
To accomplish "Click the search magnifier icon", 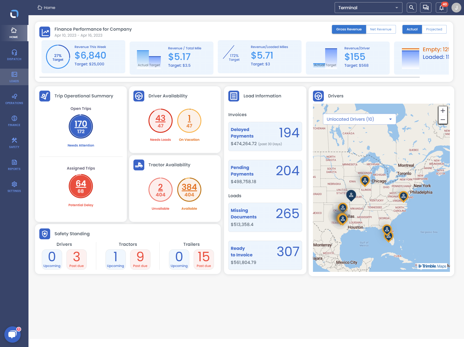I will click(x=411, y=8).
